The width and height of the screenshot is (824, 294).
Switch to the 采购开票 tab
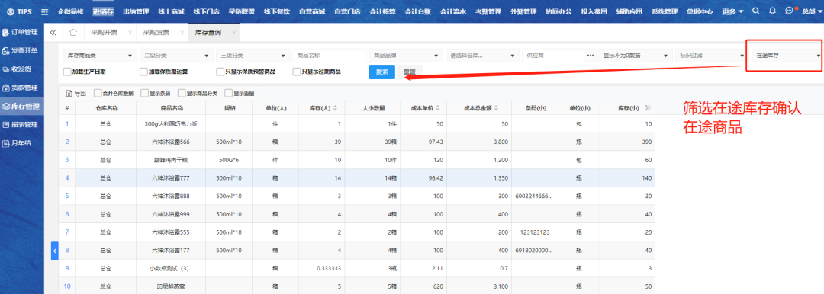tap(104, 33)
